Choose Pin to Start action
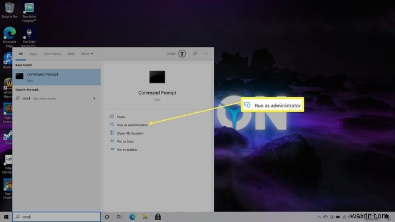395x222 pixels. point(125,141)
